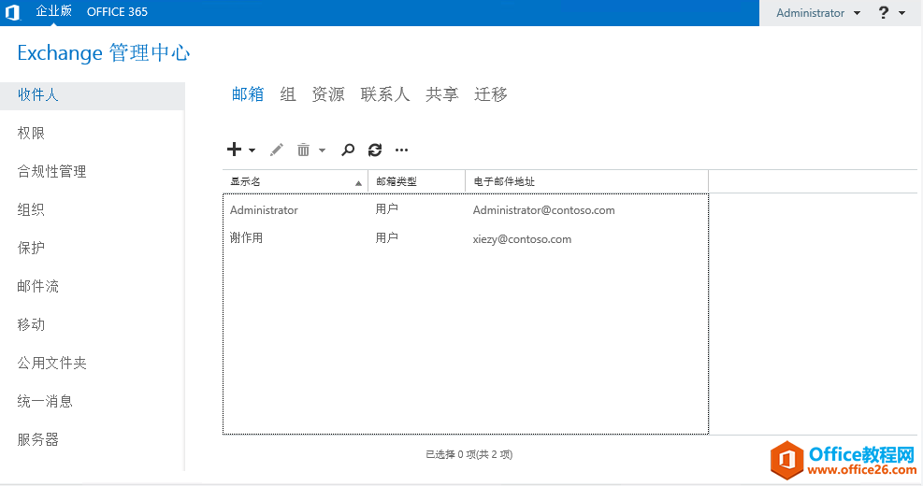
Task: Click the magnifier search icon
Action: click(x=348, y=150)
